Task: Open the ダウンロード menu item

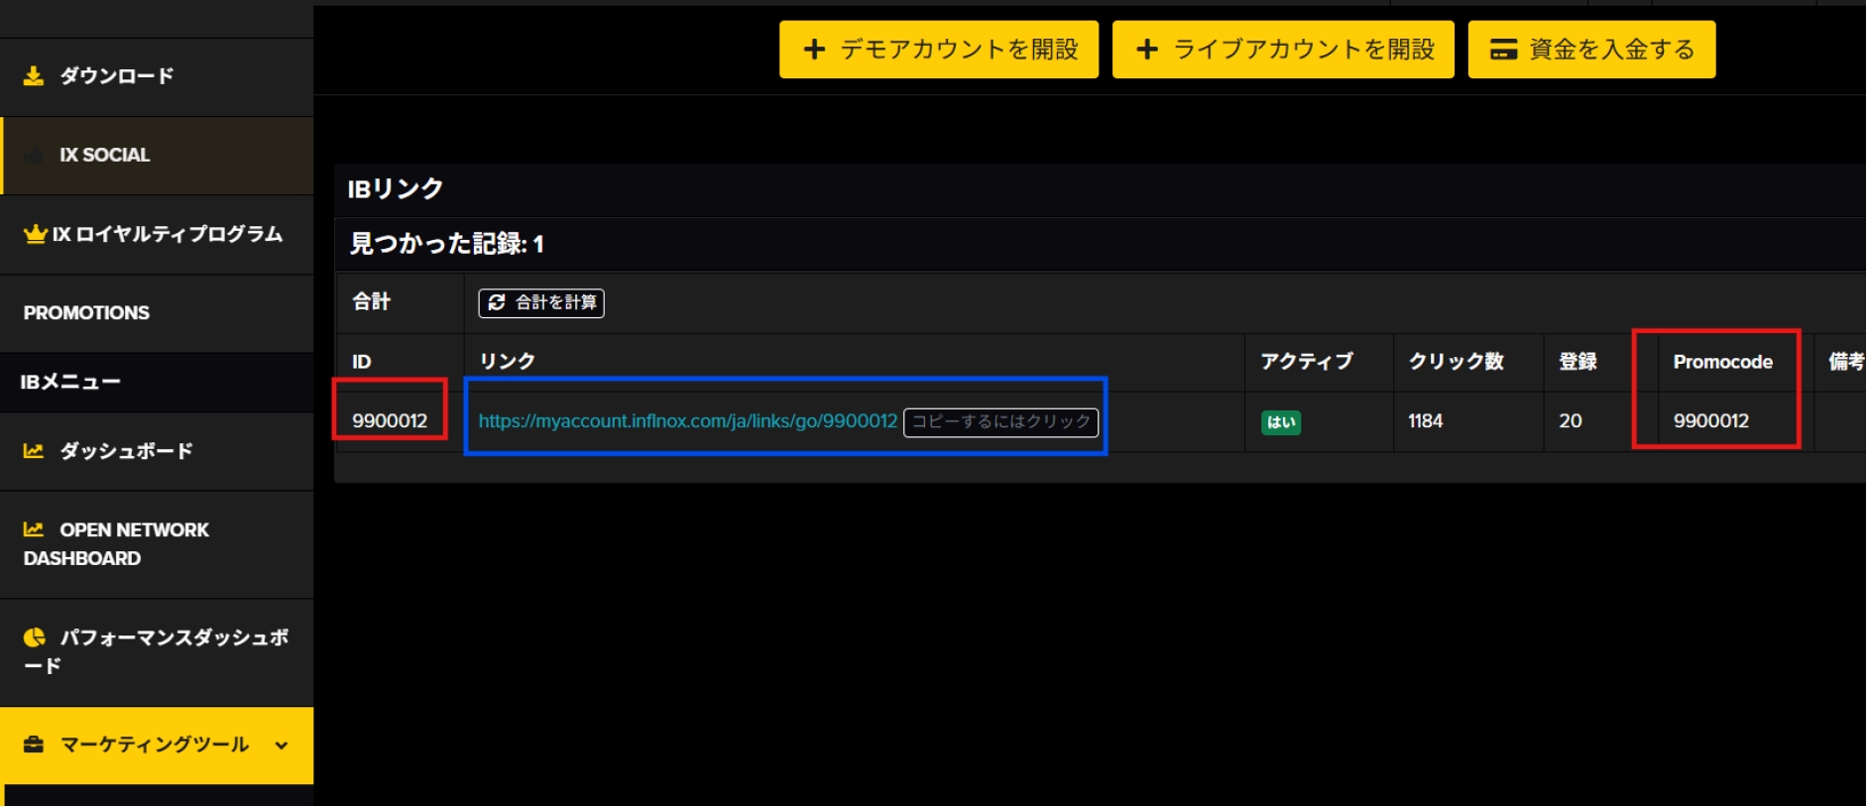Action: coord(116,76)
